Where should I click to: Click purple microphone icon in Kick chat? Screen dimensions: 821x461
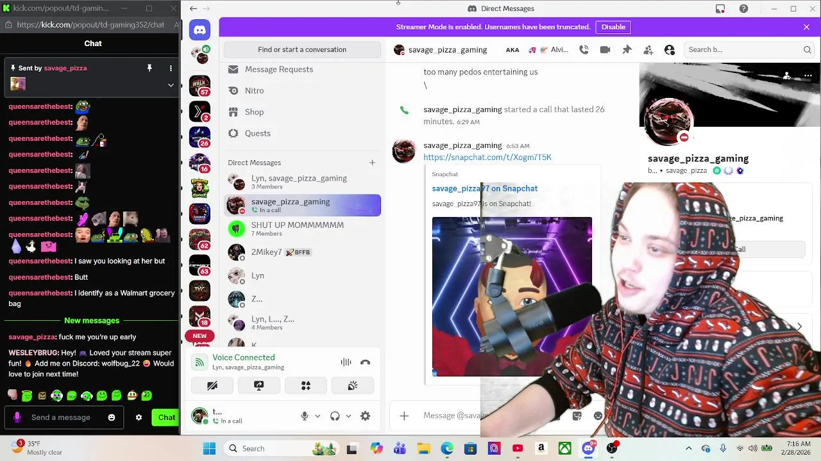pos(17,417)
